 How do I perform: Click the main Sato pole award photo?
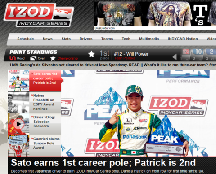click(x=139, y=113)
